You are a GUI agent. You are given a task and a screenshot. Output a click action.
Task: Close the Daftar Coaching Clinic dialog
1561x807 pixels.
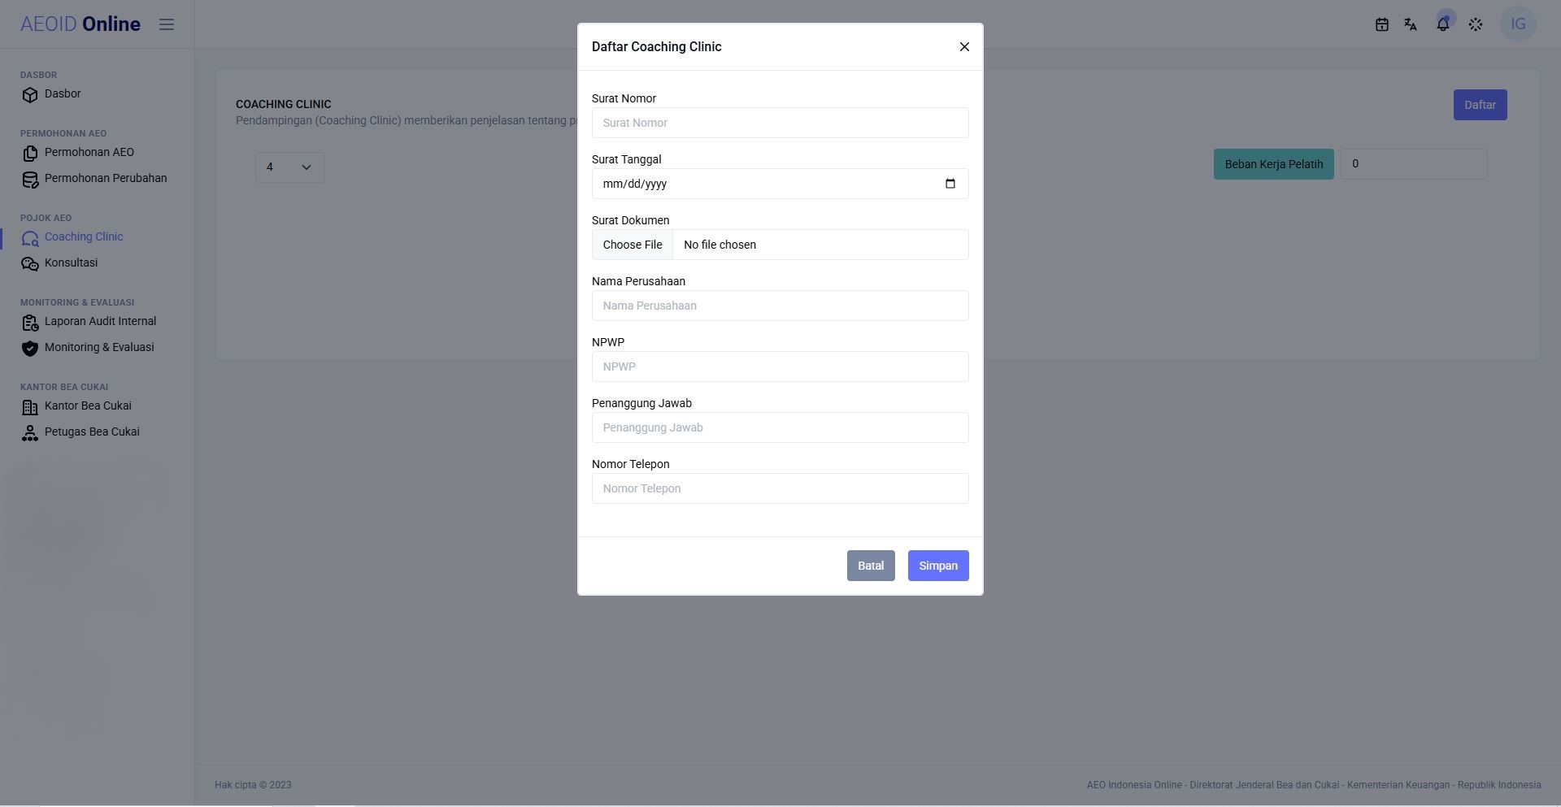click(x=964, y=47)
